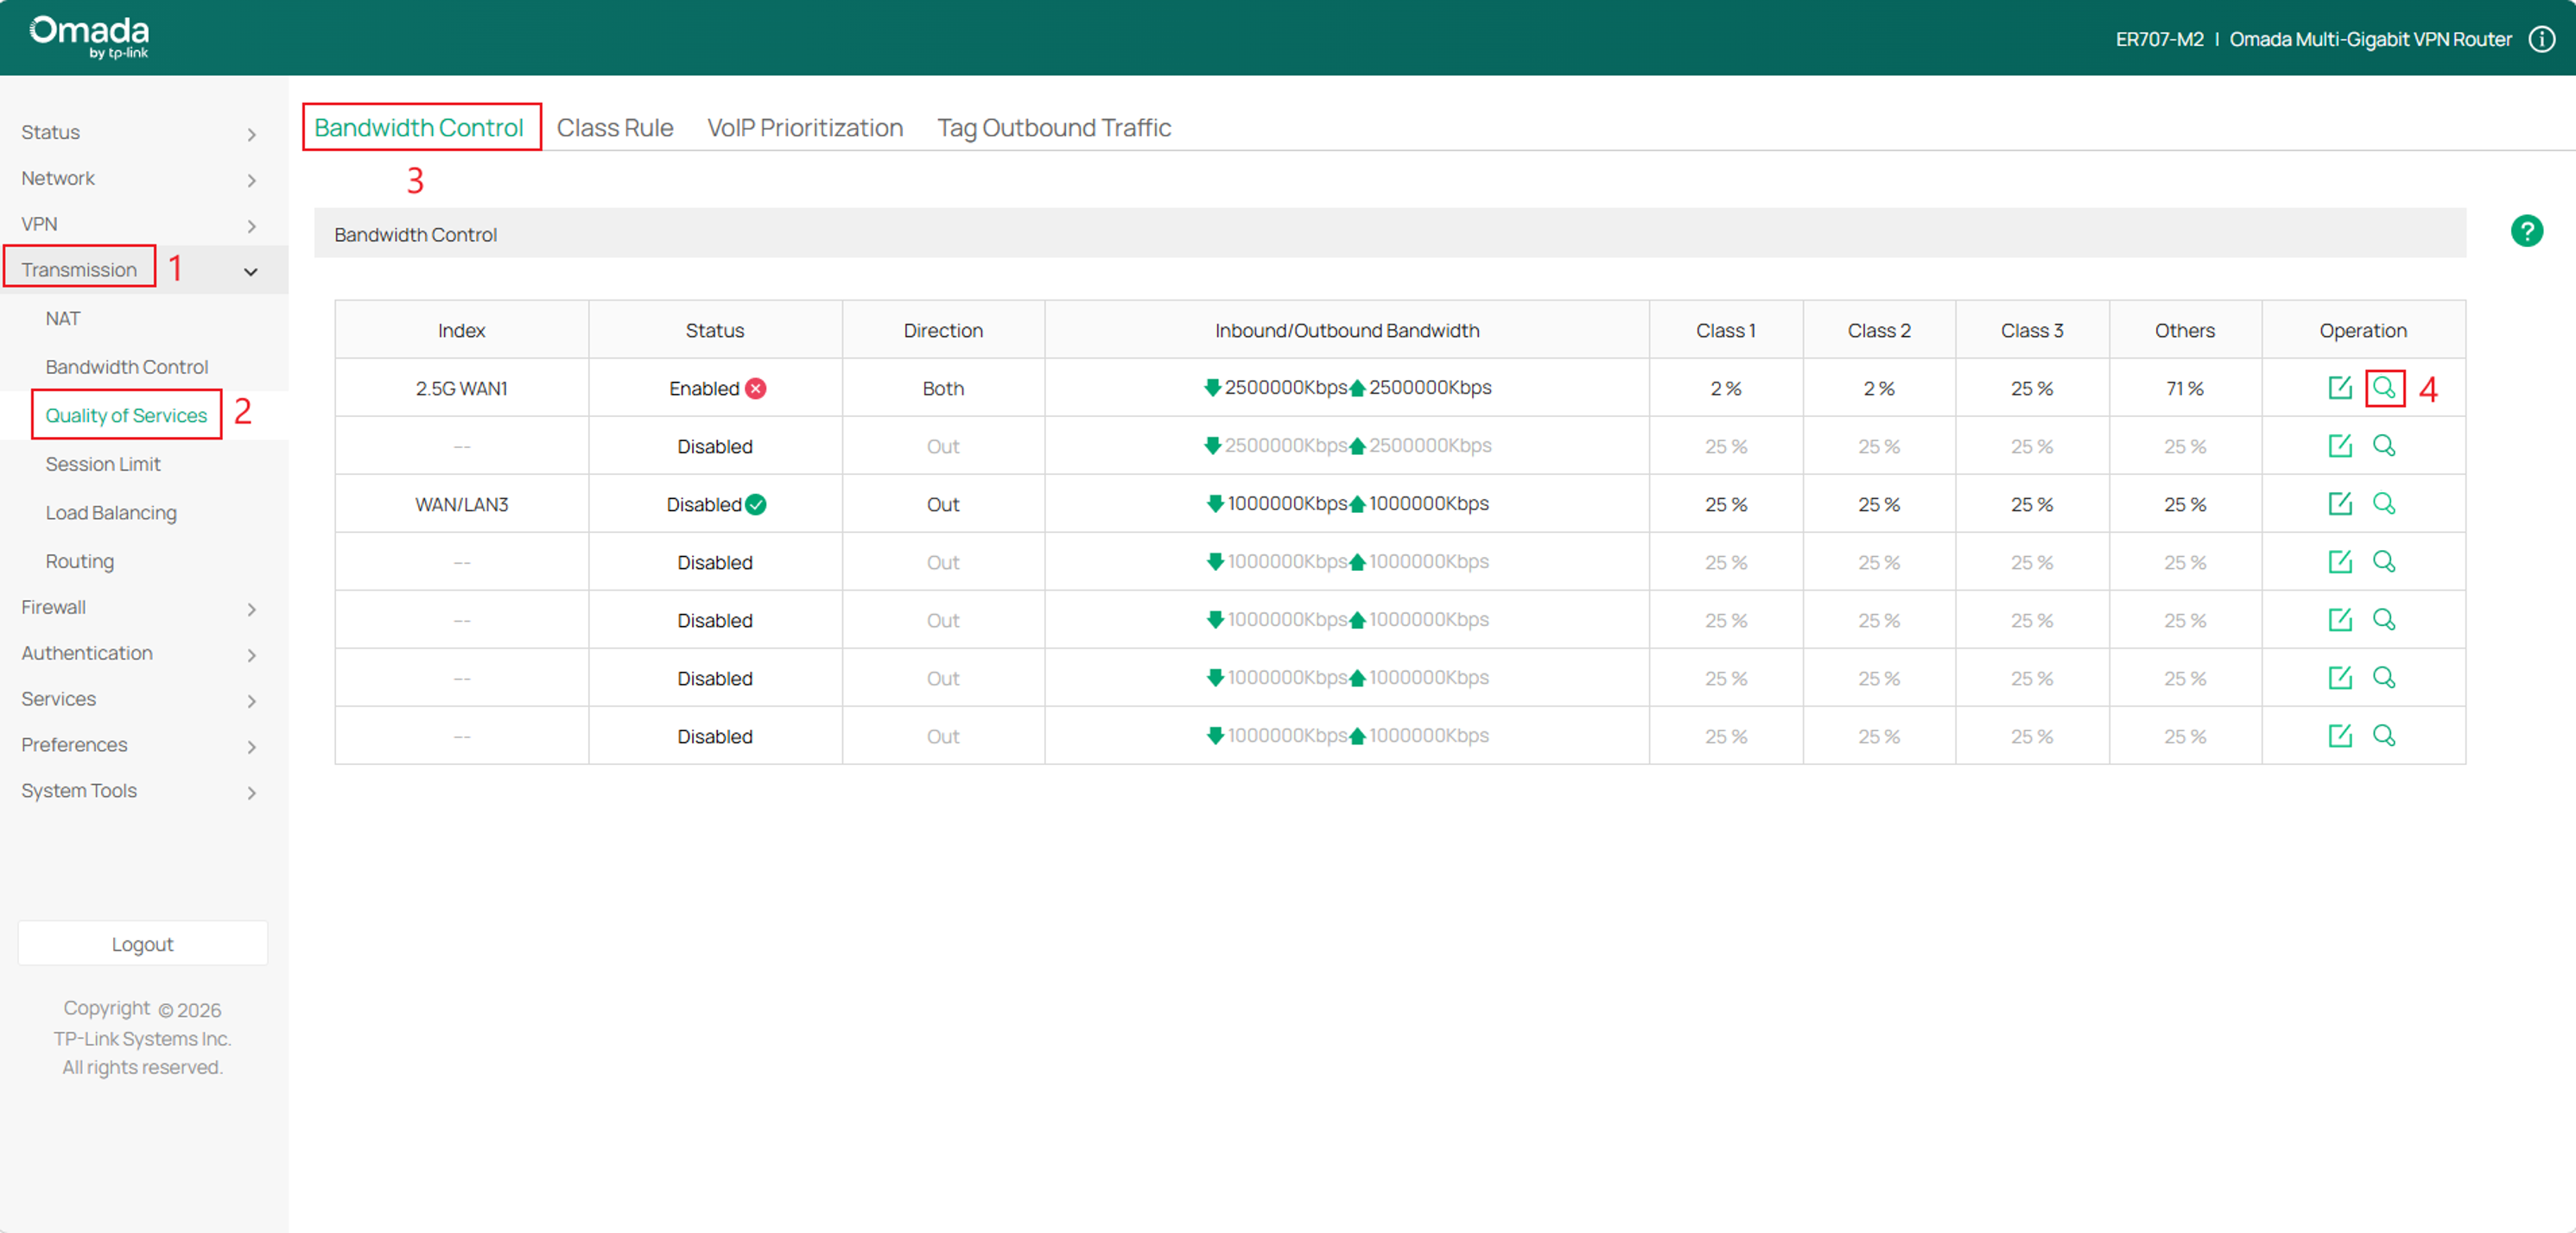Click the 2.5G WAN1 index cell
The width and height of the screenshot is (2576, 1233).
[461, 388]
